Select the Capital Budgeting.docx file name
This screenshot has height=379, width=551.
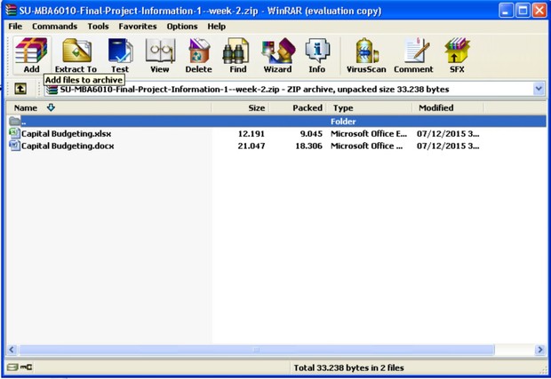68,146
